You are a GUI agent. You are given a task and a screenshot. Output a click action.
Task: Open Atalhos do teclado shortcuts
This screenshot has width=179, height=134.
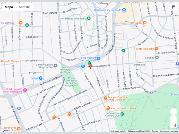(118, 131)
